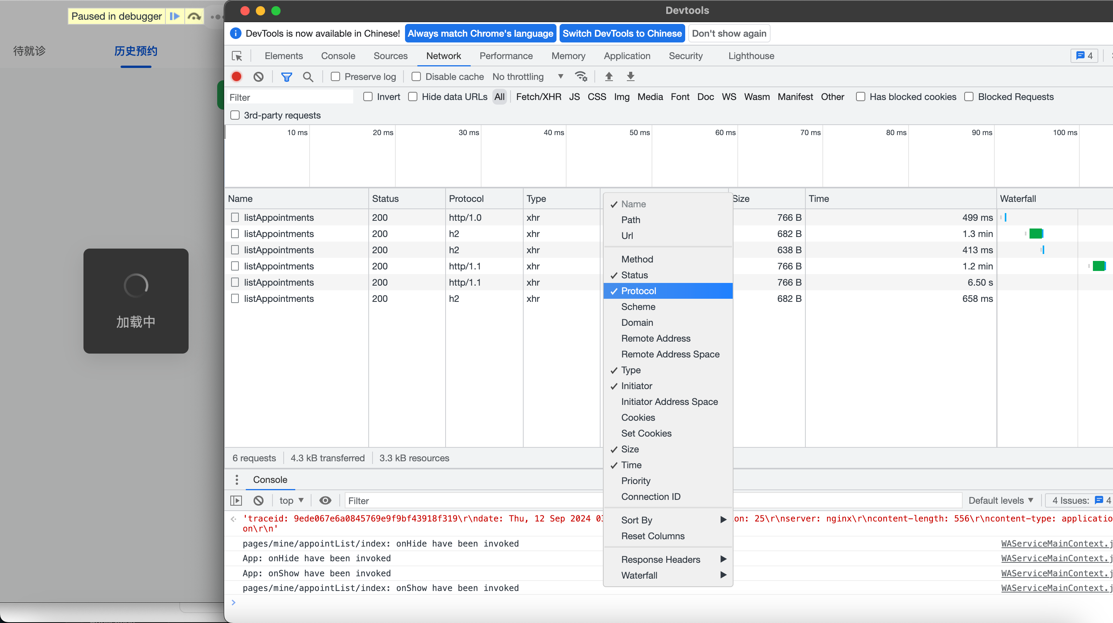Sort by the Time column header

[900, 198]
